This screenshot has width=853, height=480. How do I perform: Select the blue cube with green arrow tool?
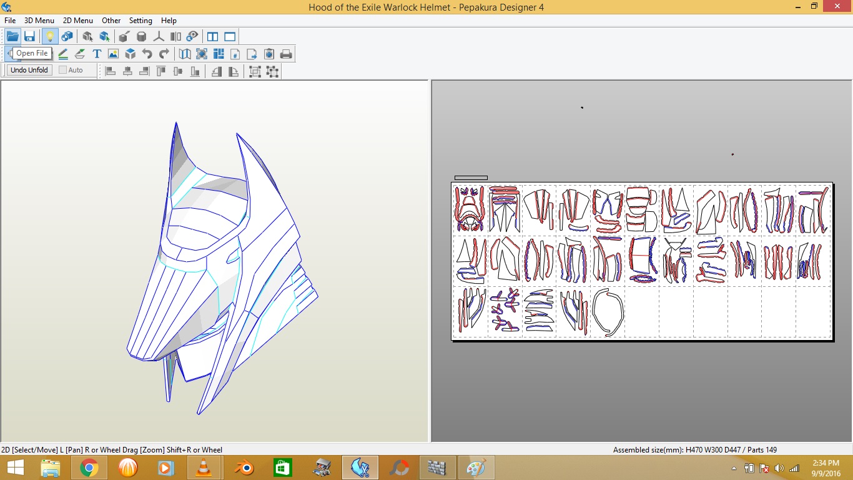[x=104, y=36]
